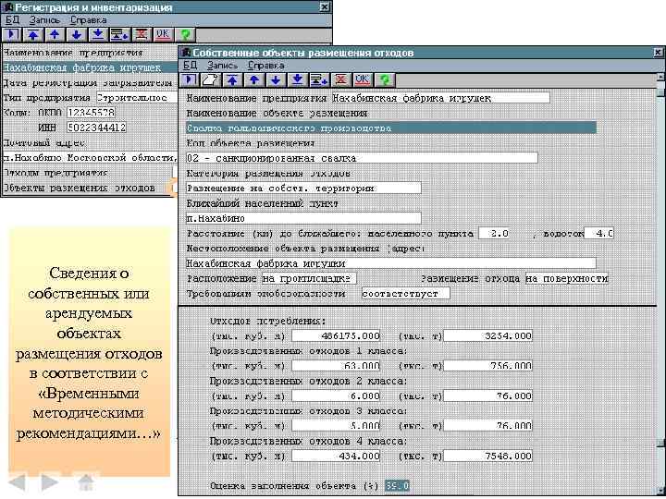
Task: Open Запись menu in Собственные объекты window
Action: pyautogui.click(x=223, y=66)
